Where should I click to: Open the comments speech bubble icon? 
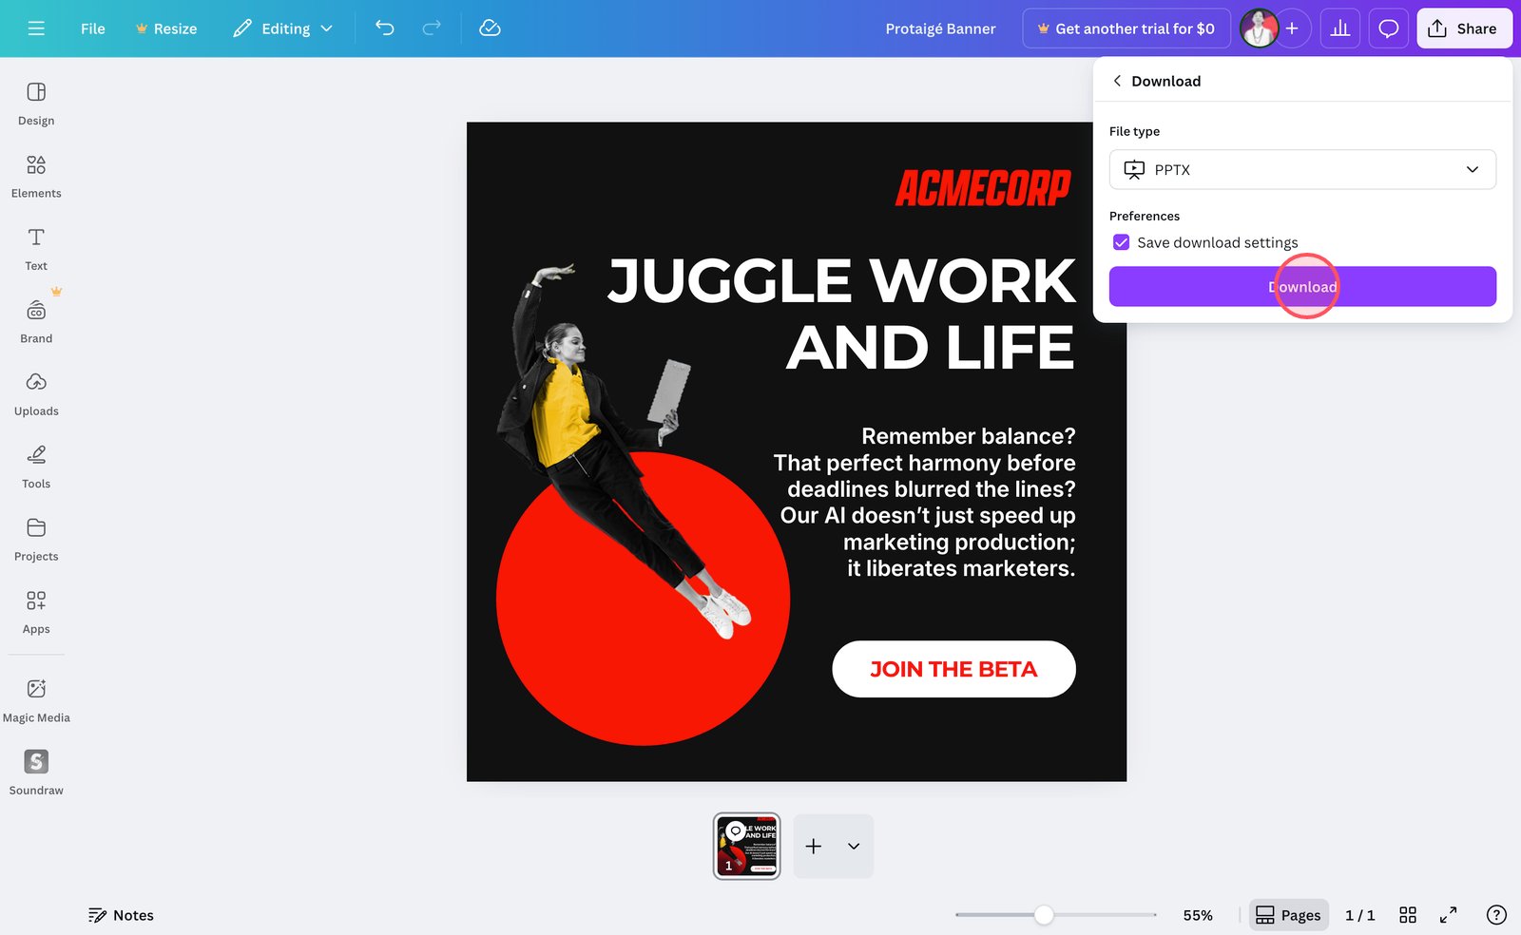click(1389, 29)
